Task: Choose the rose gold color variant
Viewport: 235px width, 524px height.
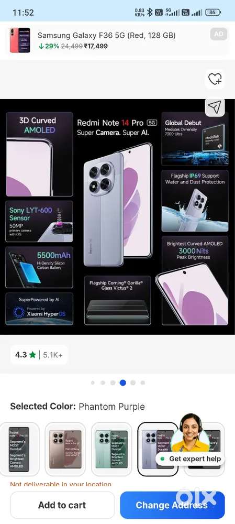Action: pos(65,449)
